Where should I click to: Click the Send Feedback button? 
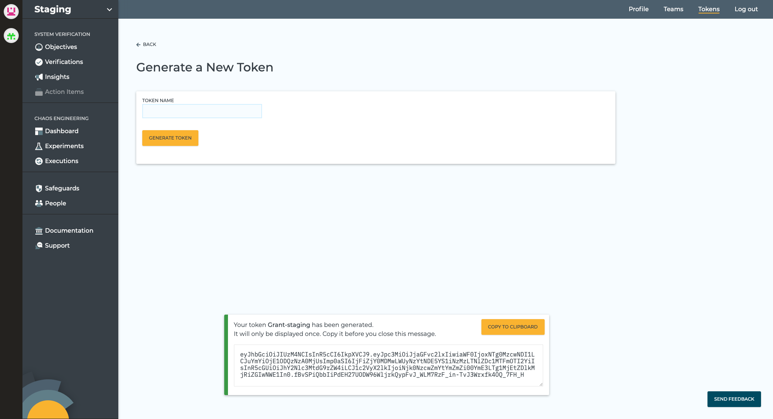pyautogui.click(x=734, y=399)
